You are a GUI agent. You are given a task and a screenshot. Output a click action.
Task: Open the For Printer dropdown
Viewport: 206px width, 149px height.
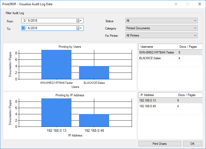tap(162, 35)
